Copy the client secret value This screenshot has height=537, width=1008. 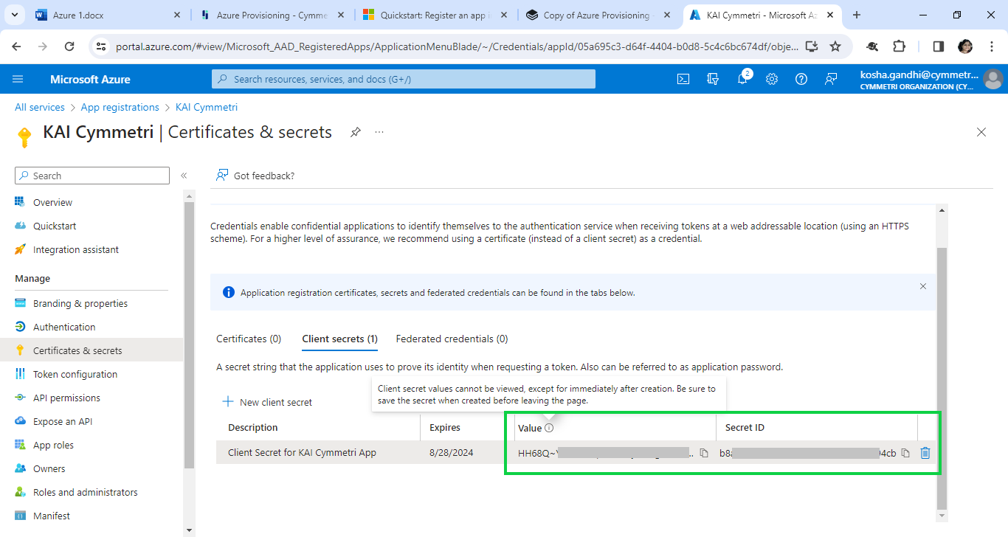704,453
